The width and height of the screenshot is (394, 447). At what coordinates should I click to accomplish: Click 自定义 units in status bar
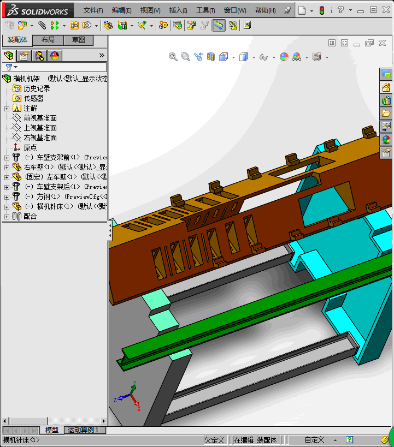click(x=314, y=440)
